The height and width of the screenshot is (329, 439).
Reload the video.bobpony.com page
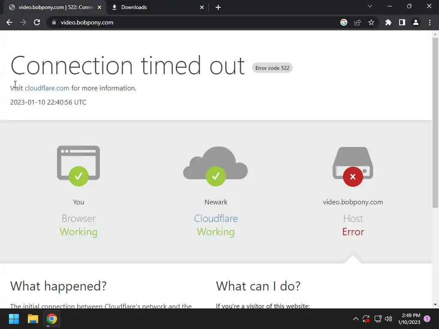[x=37, y=22]
